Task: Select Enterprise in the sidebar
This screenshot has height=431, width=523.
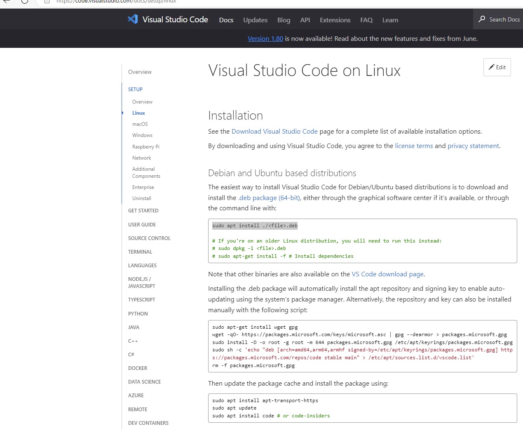Action: (143, 187)
